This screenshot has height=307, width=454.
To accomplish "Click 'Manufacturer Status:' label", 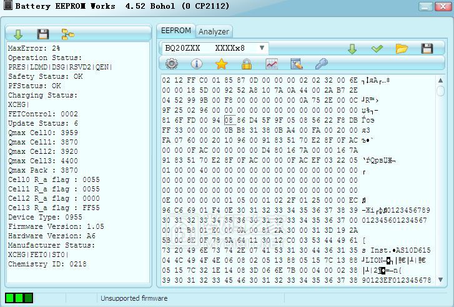I will click(52, 245).
